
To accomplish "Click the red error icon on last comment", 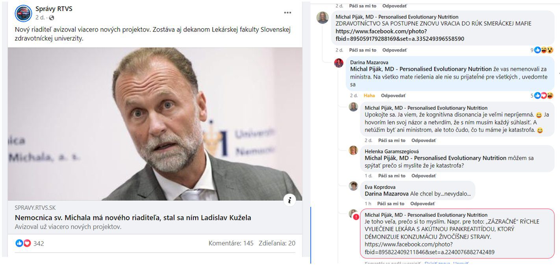I will tap(356, 217).
